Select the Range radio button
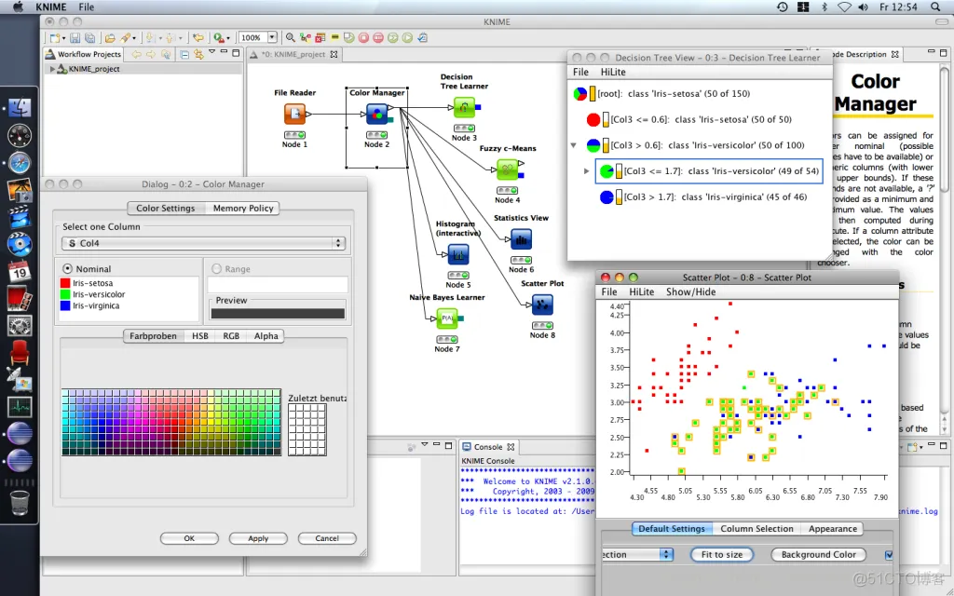Image resolution: width=954 pixels, height=596 pixels. pyautogui.click(x=216, y=268)
